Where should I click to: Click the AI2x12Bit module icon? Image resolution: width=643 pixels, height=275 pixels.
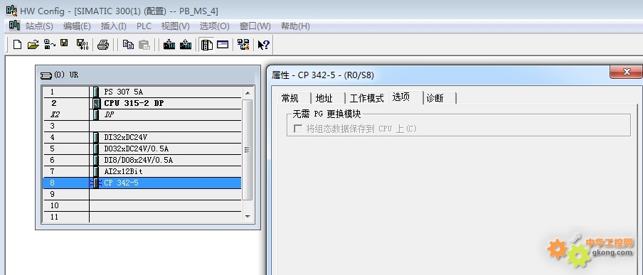pyautogui.click(x=96, y=171)
